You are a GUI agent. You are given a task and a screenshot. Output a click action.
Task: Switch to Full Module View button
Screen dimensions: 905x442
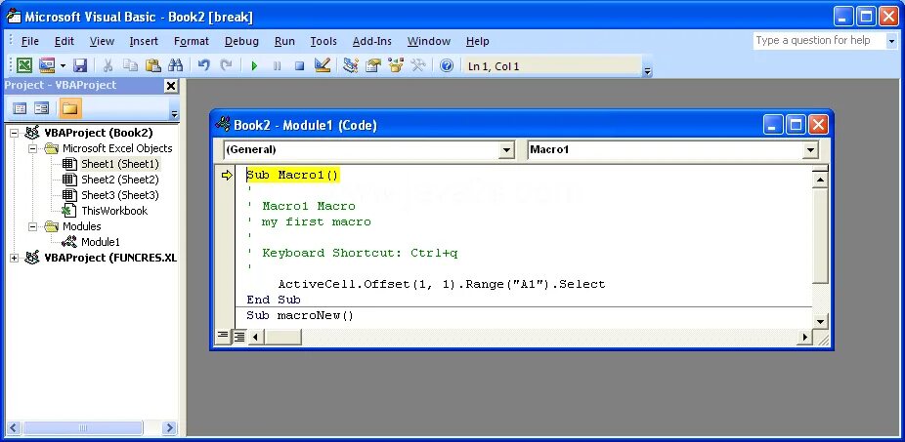tap(238, 337)
